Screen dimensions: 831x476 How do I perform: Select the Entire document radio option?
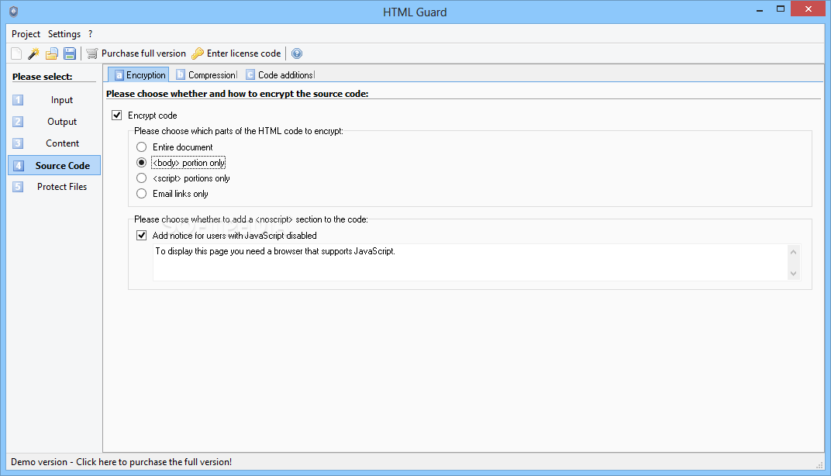coord(142,147)
